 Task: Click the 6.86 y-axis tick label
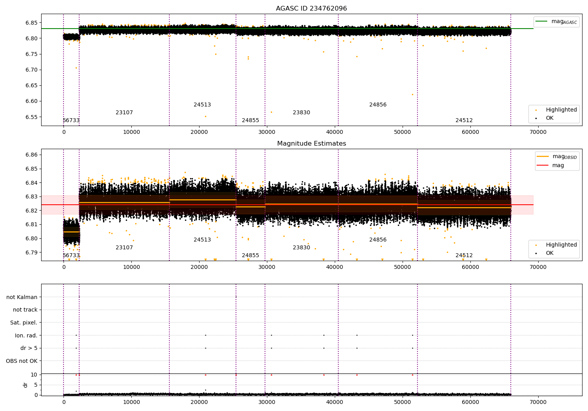(x=31, y=155)
